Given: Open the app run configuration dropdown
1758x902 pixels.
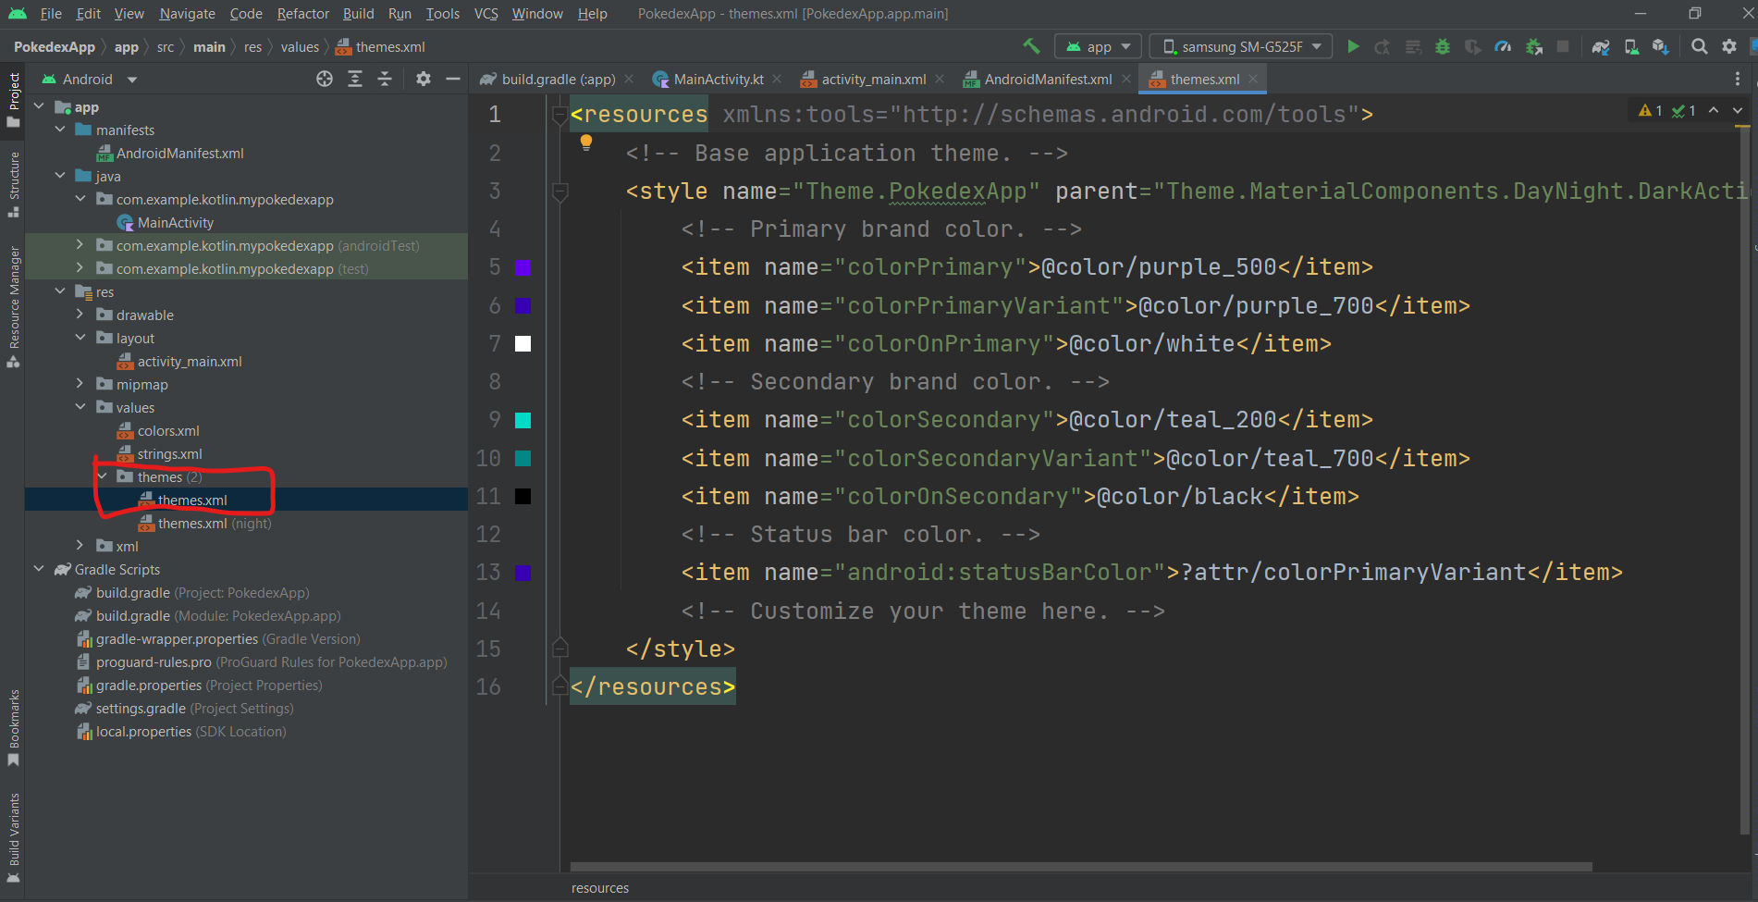Looking at the screenshot, I should pyautogui.click(x=1098, y=46).
